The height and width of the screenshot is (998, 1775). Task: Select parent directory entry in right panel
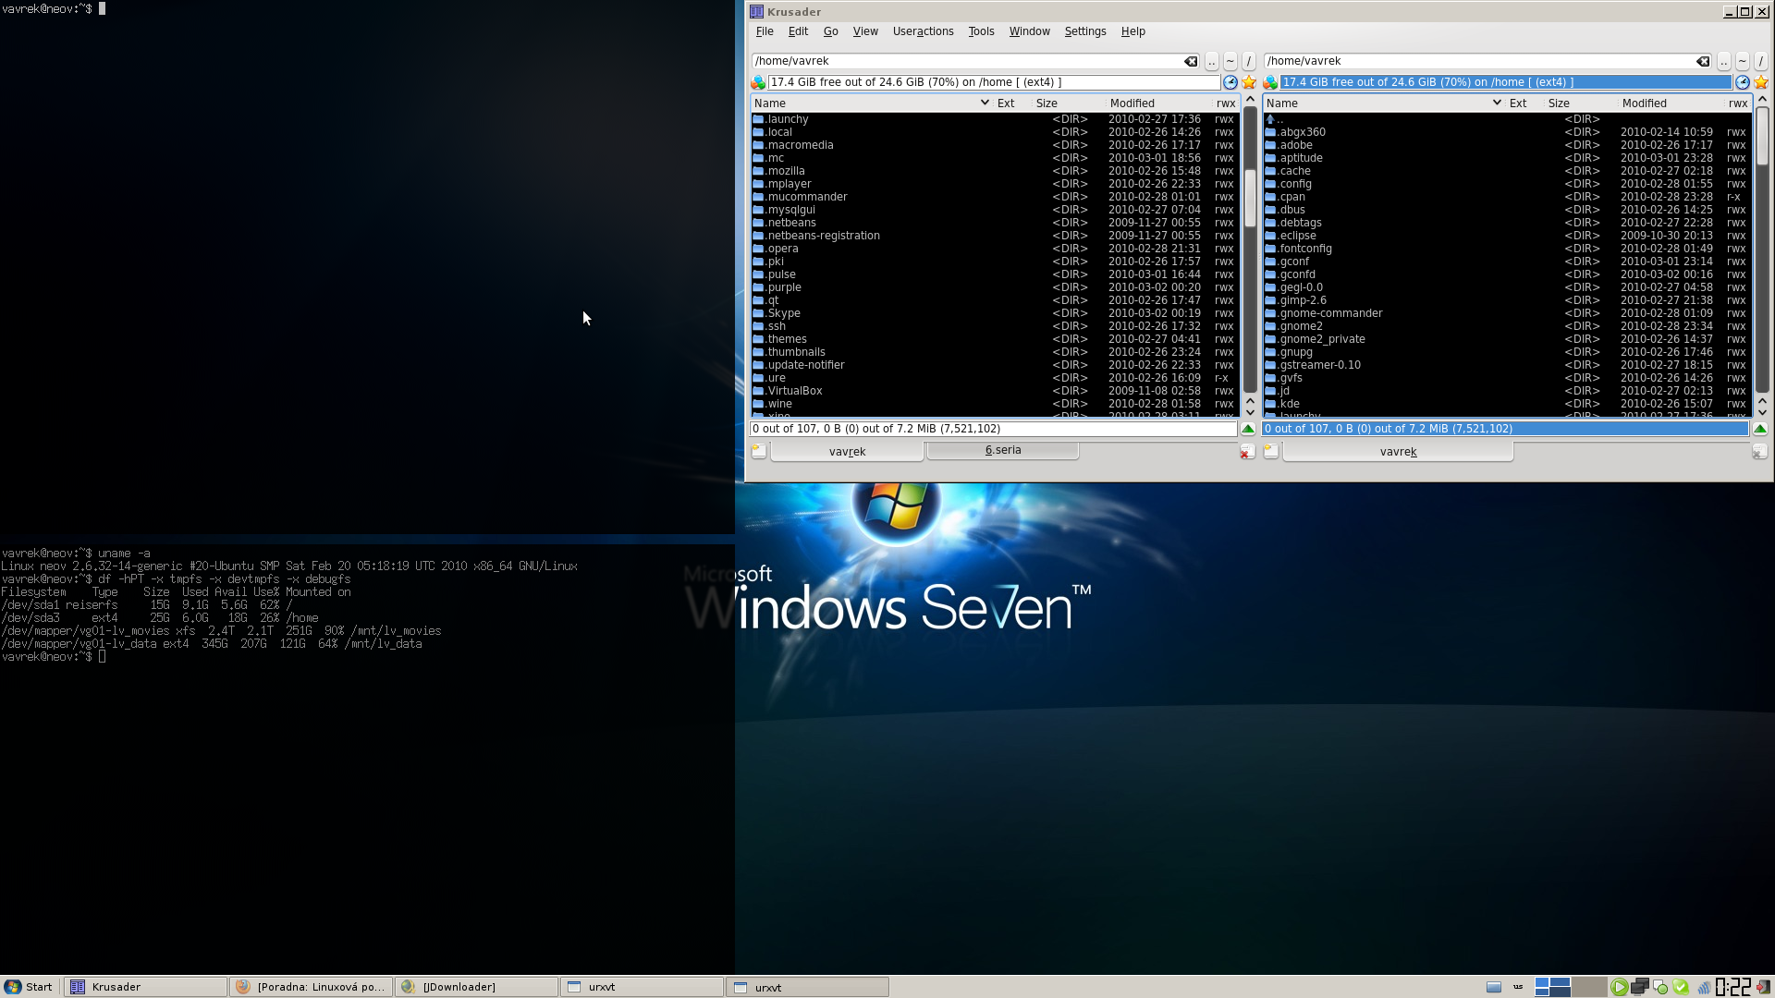click(x=1507, y=119)
